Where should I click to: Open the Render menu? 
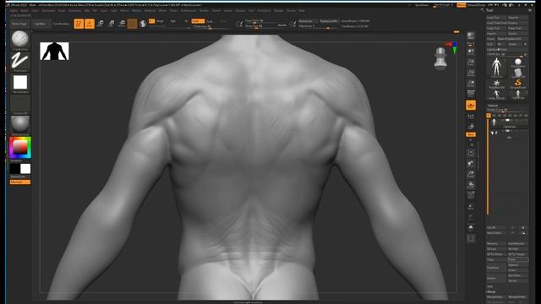pos(204,11)
